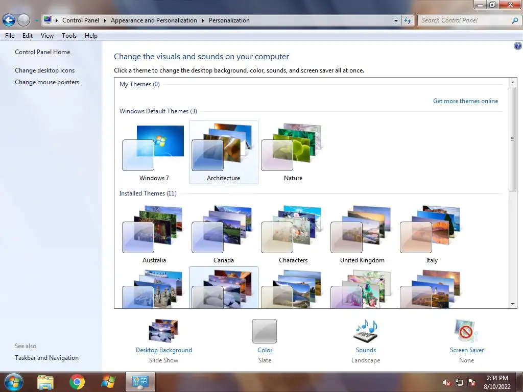523x392 pixels.
Task: Open help with the question mark icon
Action: [x=518, y=46]
